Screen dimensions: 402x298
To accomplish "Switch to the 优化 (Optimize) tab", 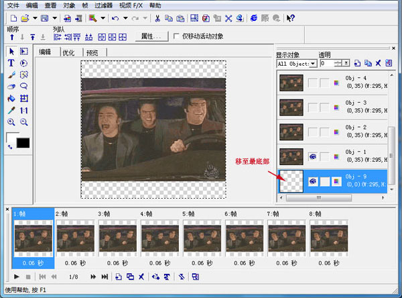I will coord(68,52).
